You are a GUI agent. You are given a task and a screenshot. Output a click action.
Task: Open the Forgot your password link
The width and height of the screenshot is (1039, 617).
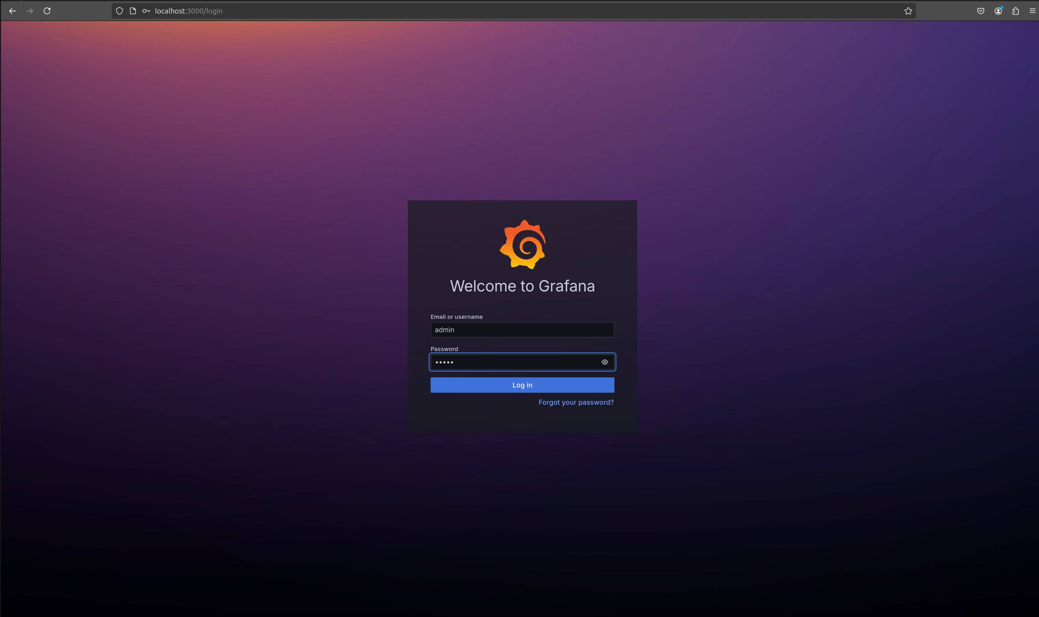576,402
